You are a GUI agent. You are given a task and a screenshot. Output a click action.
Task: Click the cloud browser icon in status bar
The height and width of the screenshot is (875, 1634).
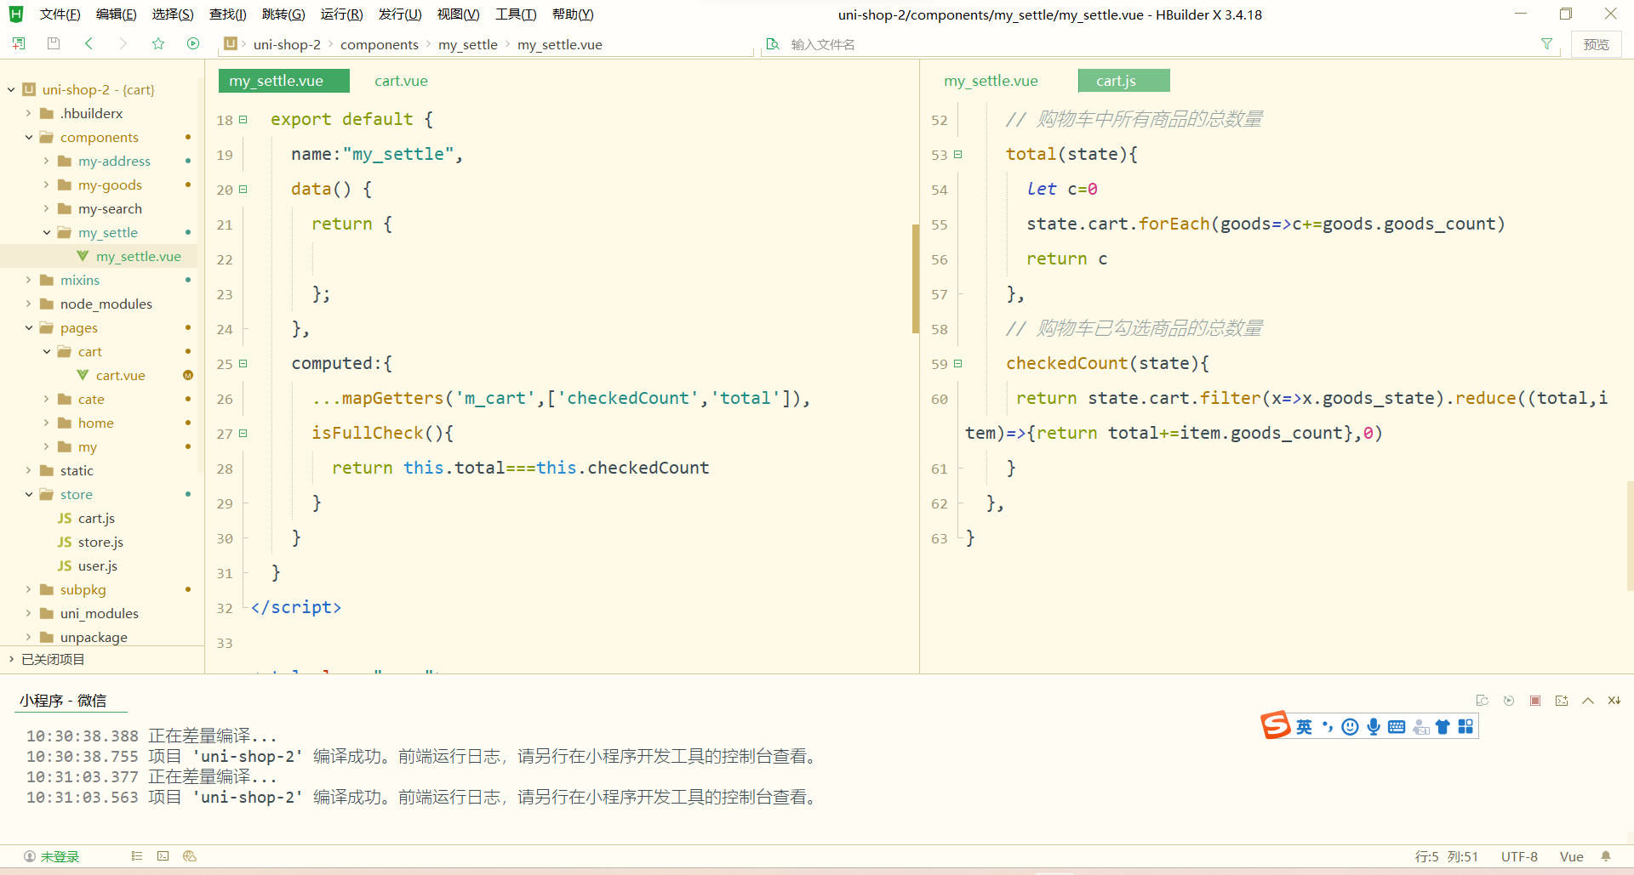click(x=190, y=856)
